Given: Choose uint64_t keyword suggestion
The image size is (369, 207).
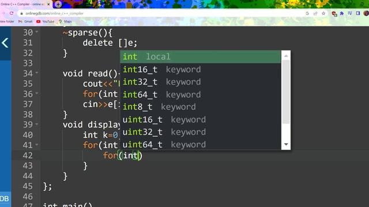Looking at the screenshot, I should [201, 144].
